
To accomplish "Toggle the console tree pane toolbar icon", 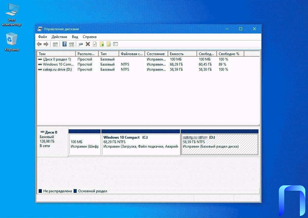I will (55, 44).
